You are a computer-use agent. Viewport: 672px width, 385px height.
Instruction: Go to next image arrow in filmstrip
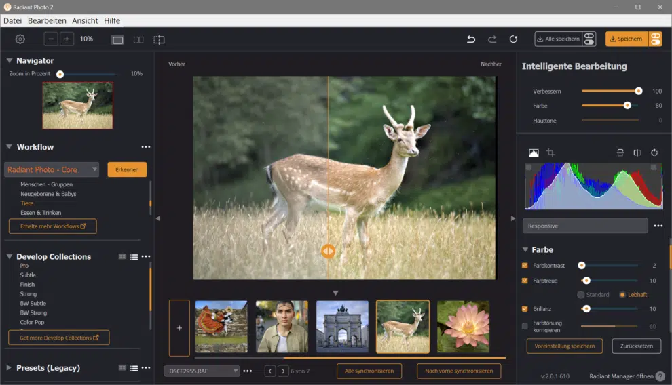point(283,371)
